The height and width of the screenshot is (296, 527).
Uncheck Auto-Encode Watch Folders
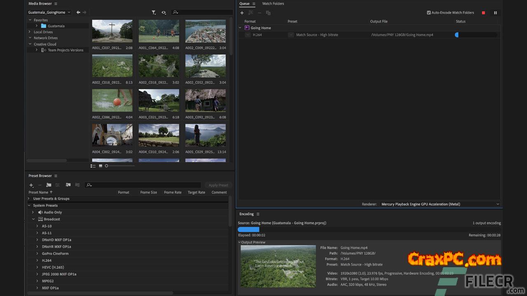point(429,13)
